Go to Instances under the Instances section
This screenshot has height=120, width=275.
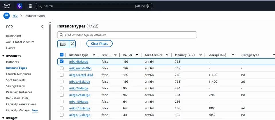coord(12,62)
